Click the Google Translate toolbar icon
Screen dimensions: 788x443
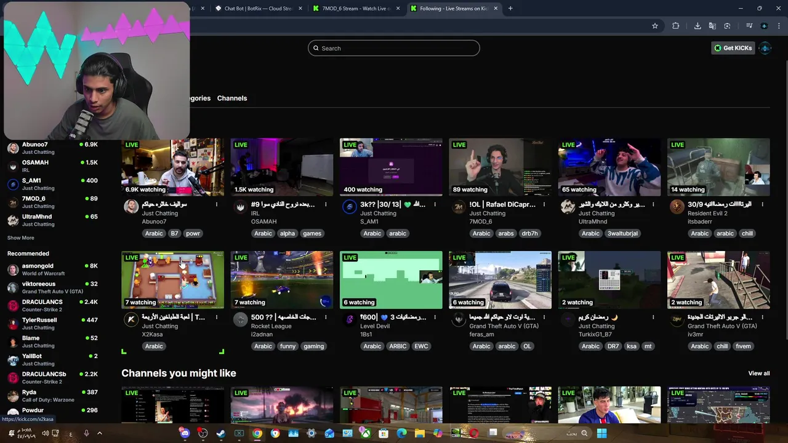click(x=712, y=26)
